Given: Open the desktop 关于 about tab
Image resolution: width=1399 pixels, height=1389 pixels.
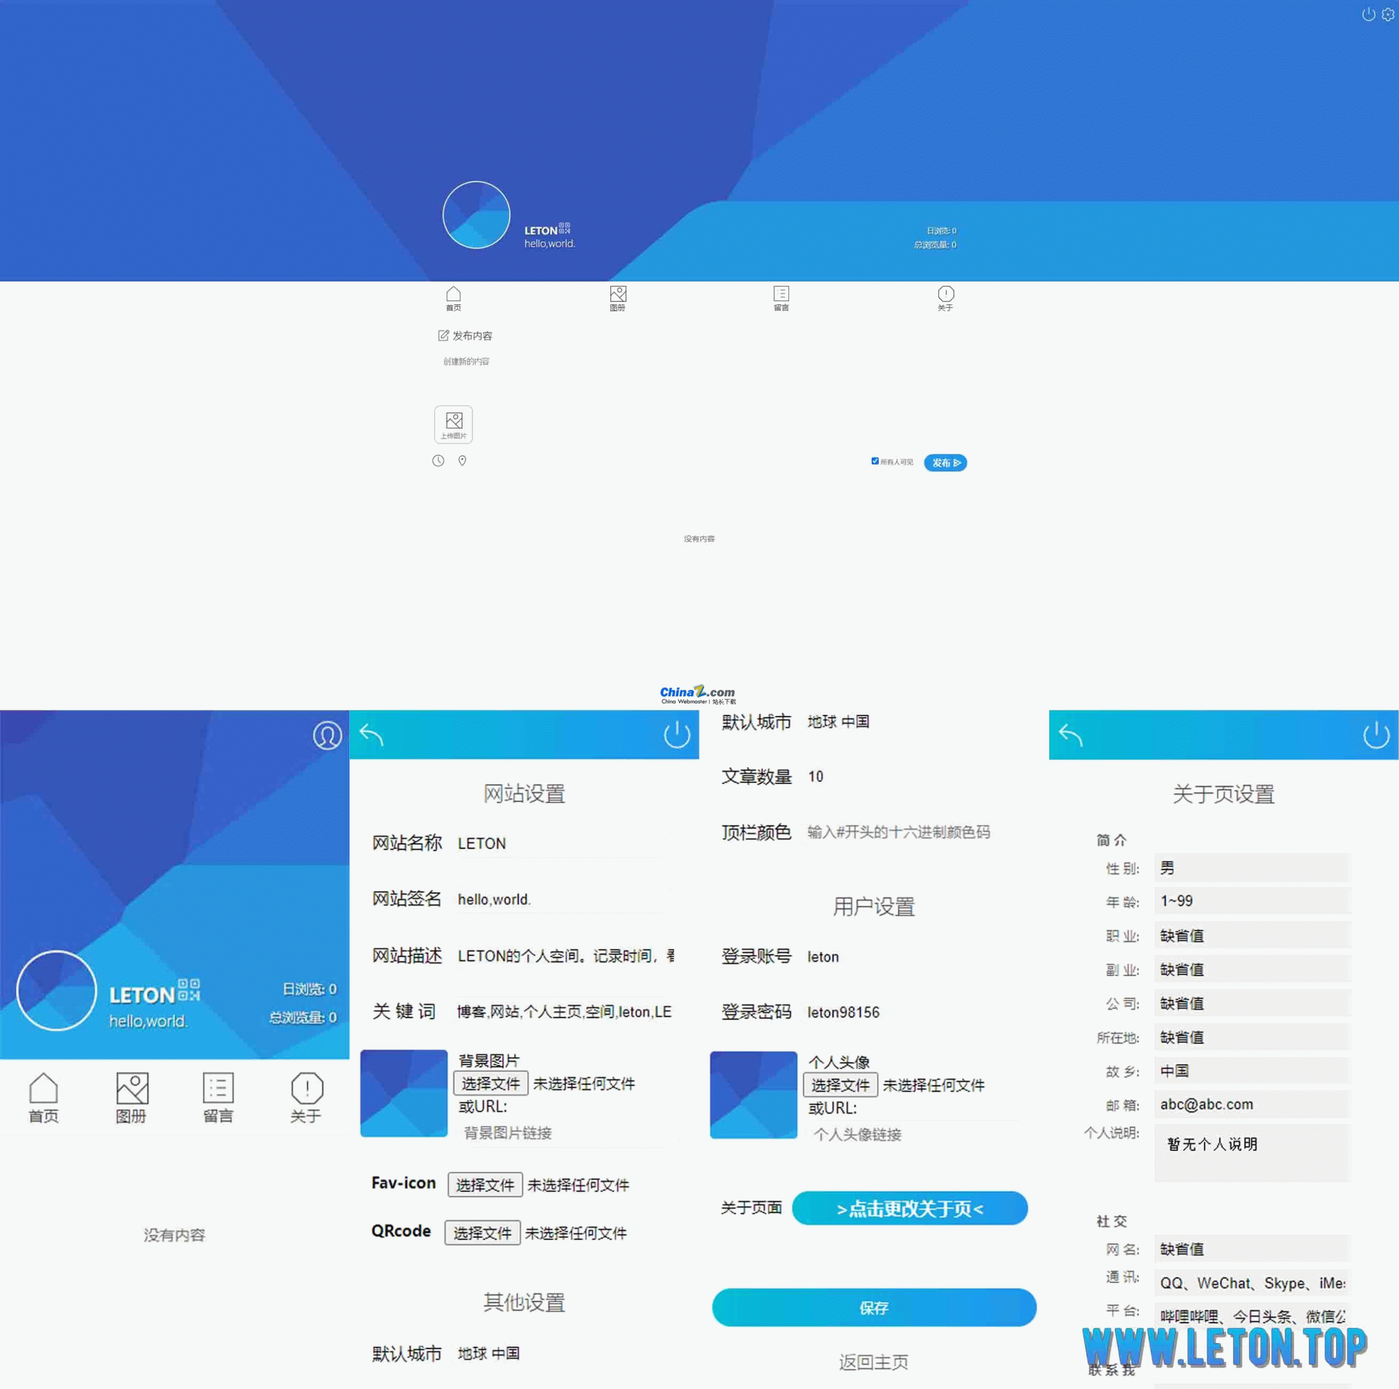Looking at the screenshot, I should coord(946,298).
